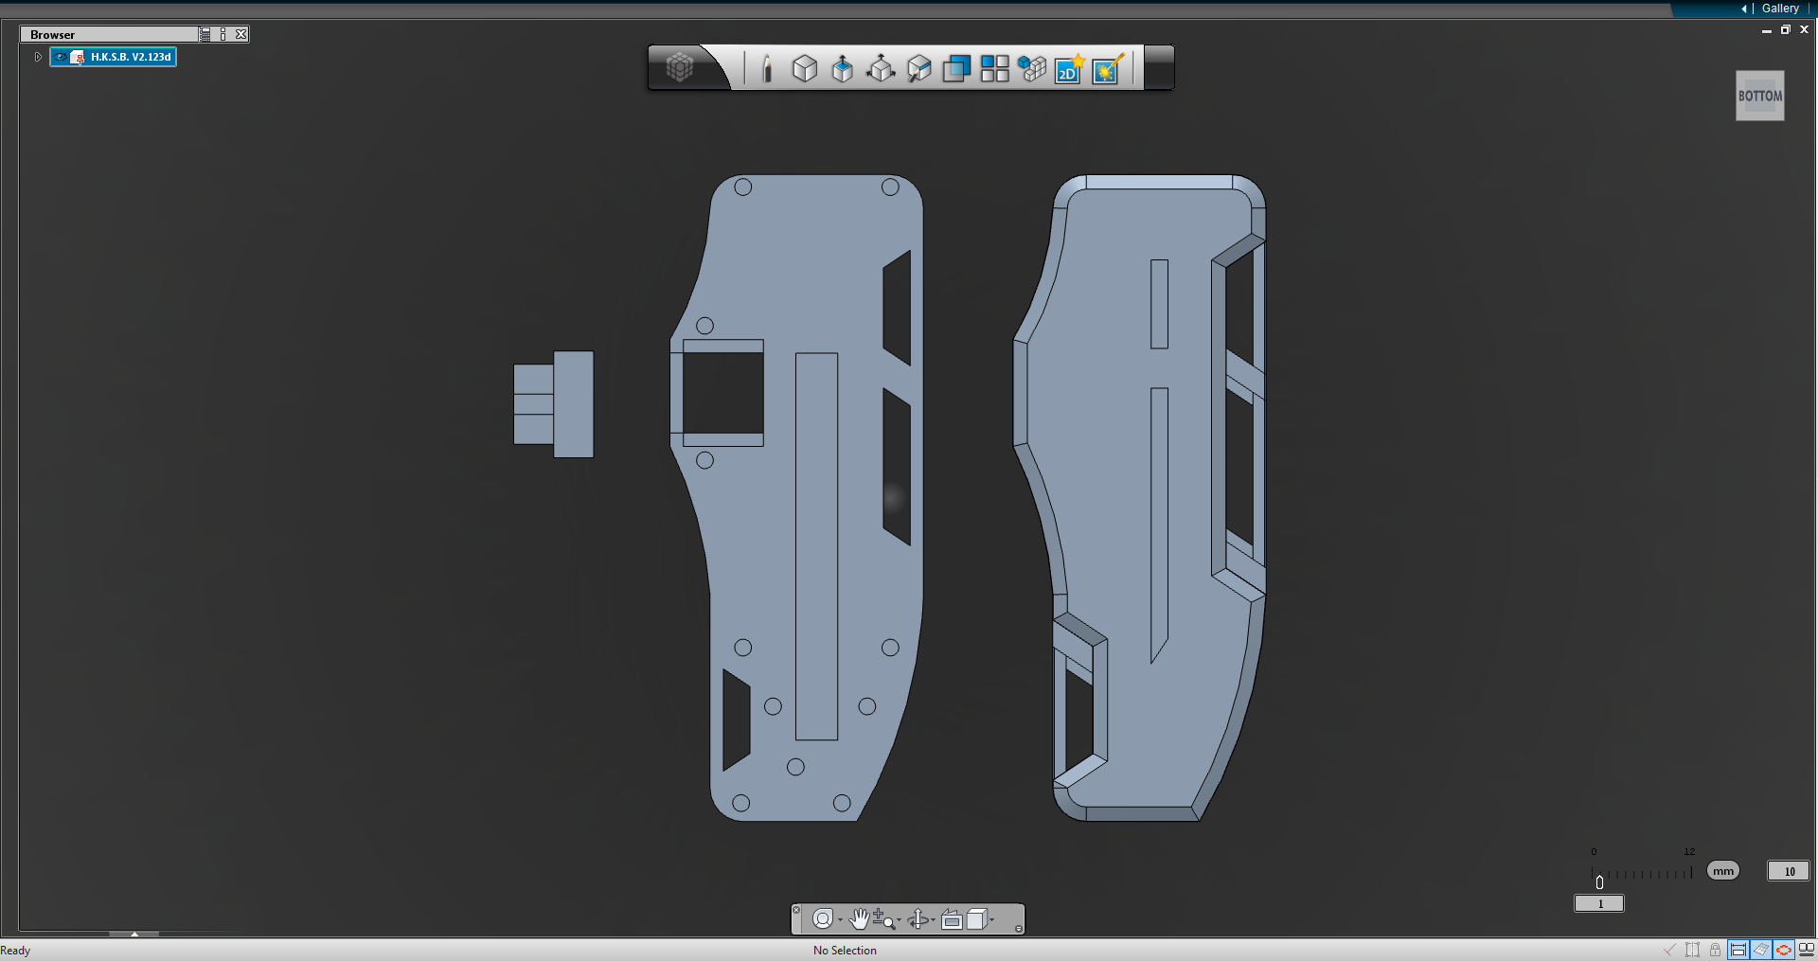
Task: Select the Orbit tool
Action: [918, 919]
